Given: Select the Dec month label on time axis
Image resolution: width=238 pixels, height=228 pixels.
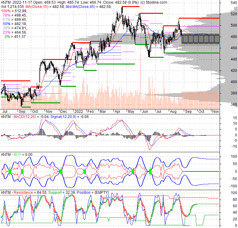Looking at the screenshot, I should [64, 112].
